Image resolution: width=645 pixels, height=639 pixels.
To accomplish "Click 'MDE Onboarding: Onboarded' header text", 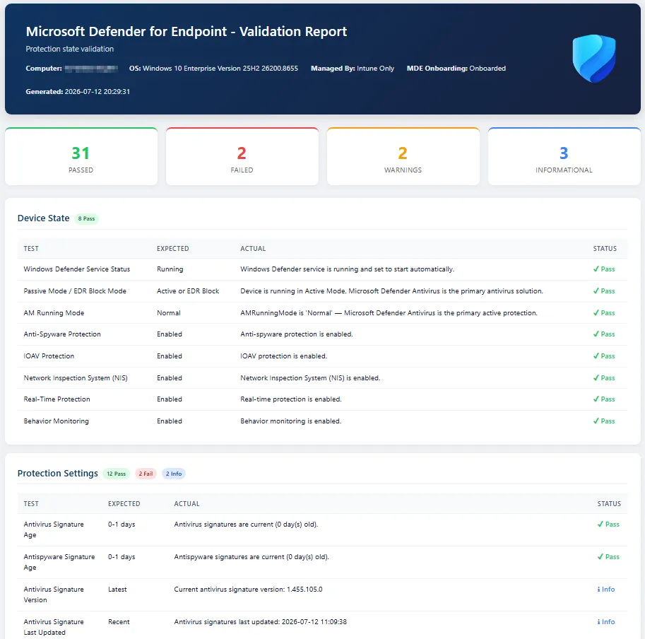I will coord(456,69).
